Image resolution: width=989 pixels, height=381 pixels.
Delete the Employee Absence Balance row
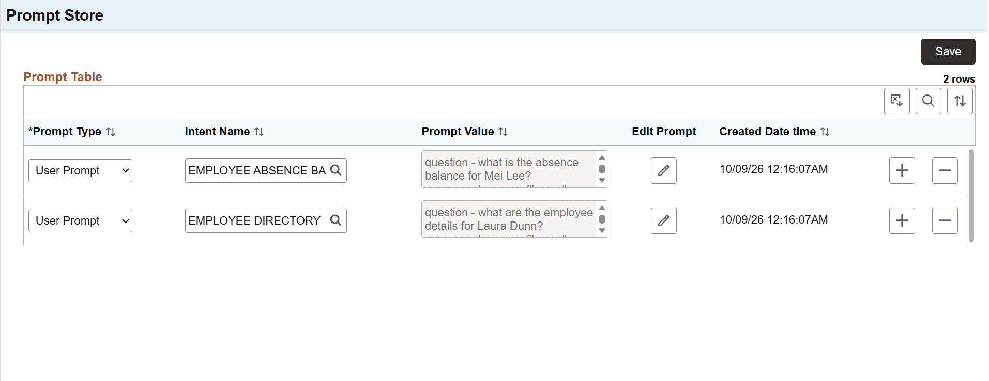945,170
